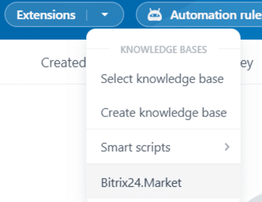Click Create knowledge base

click(164, 113)
